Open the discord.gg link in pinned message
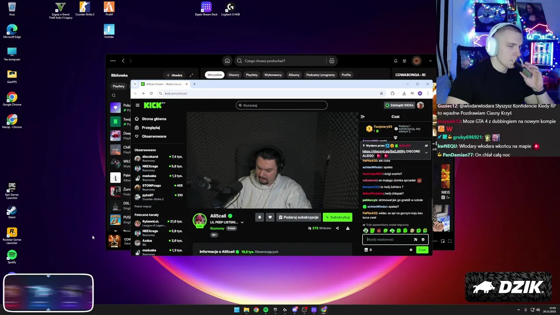The width and height of the screenshot is (560, 315). (384, 151)
